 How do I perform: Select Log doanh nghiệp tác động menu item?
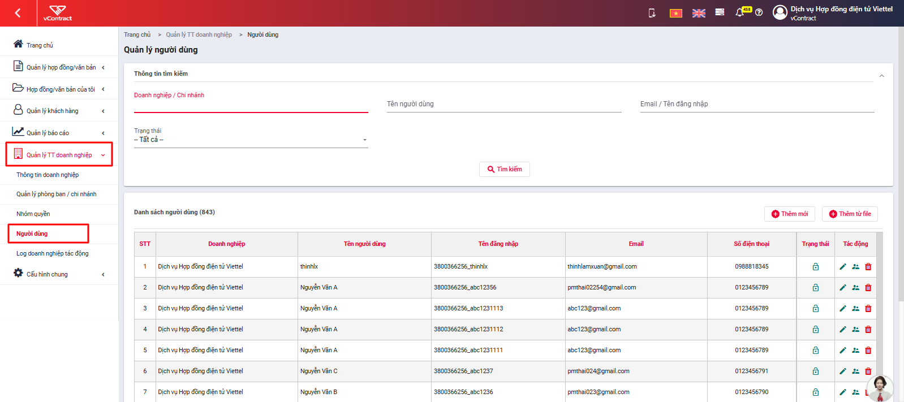(x=53, y=254)
